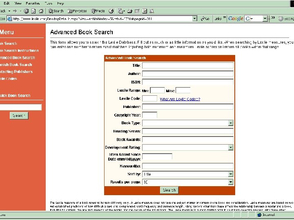Screen dimensions: 294x220
Task: Open the Tools menu
Action: coord(49,3)
